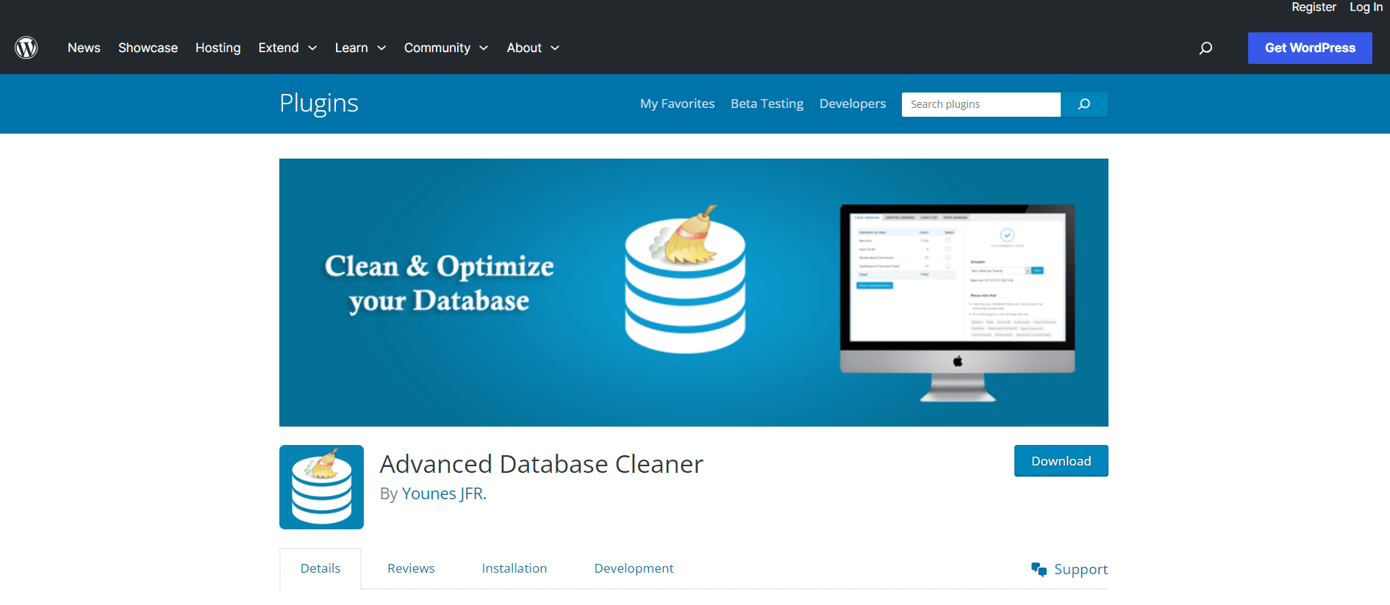Download the Advanced Database Cleaner plugin
This screenshot has height=605, width=1390.
tap(1061, 461)
